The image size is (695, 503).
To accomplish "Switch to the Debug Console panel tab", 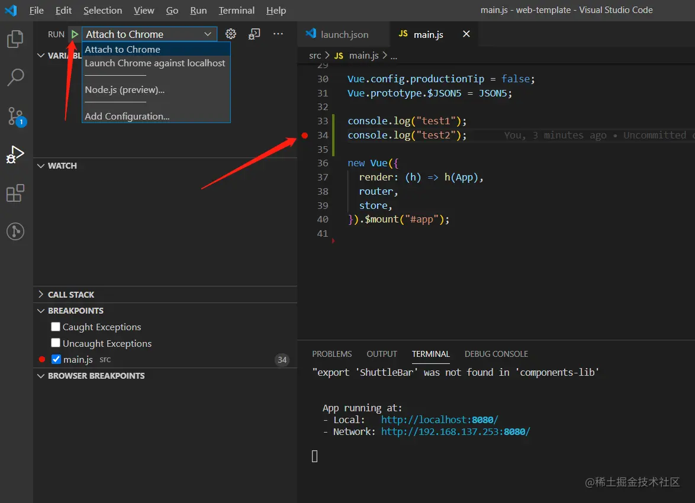I will coord(496,354).
